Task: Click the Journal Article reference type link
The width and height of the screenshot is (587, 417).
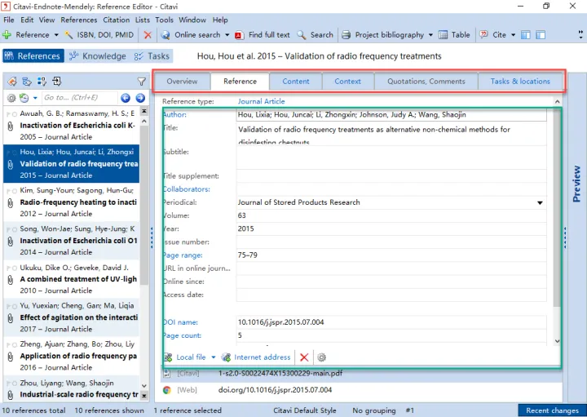Action: click(x=262, y=101)
